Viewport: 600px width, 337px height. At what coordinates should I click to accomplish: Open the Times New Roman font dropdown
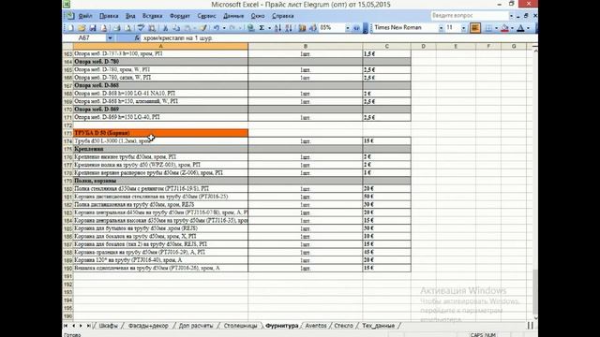pyautogui.click(x=442, y=28)
